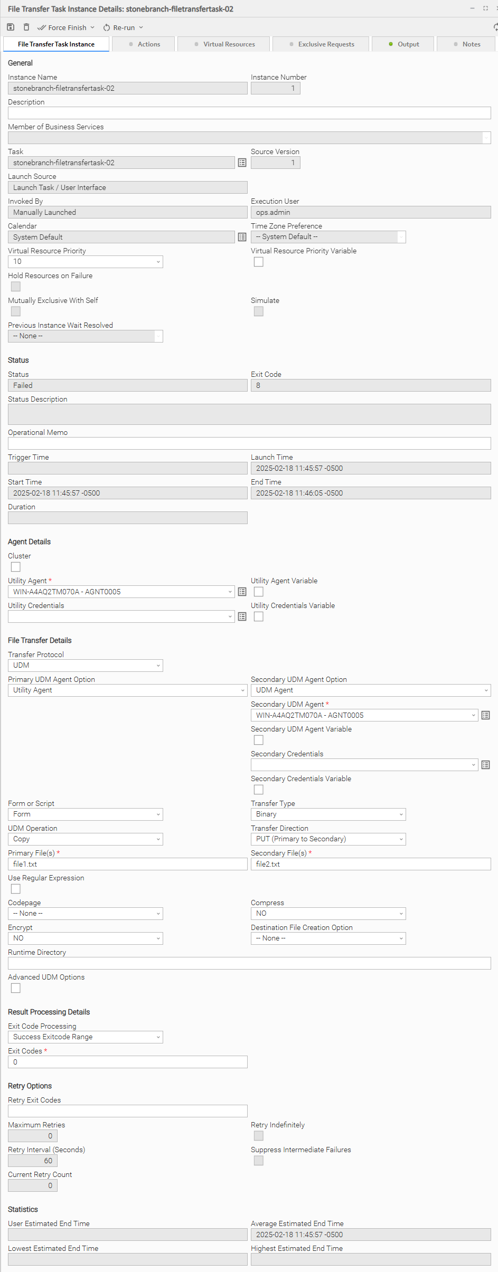This screenshot has width=498, height=1272.
Task: Click the Primary File(s) input field
Action: (x=127, y=864)
